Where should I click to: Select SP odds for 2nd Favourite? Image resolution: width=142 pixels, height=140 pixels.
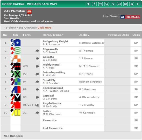click(136, 128)
